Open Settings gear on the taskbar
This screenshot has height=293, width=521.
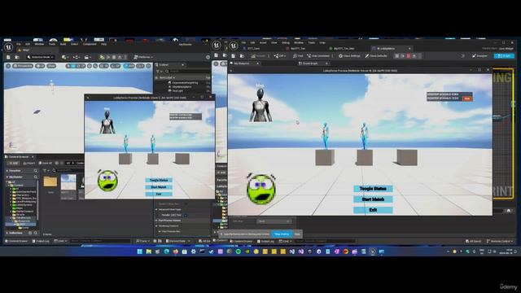[194, 251]
